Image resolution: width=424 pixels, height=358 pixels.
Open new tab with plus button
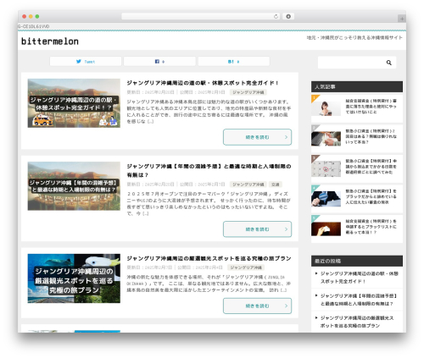coord(402,19)
